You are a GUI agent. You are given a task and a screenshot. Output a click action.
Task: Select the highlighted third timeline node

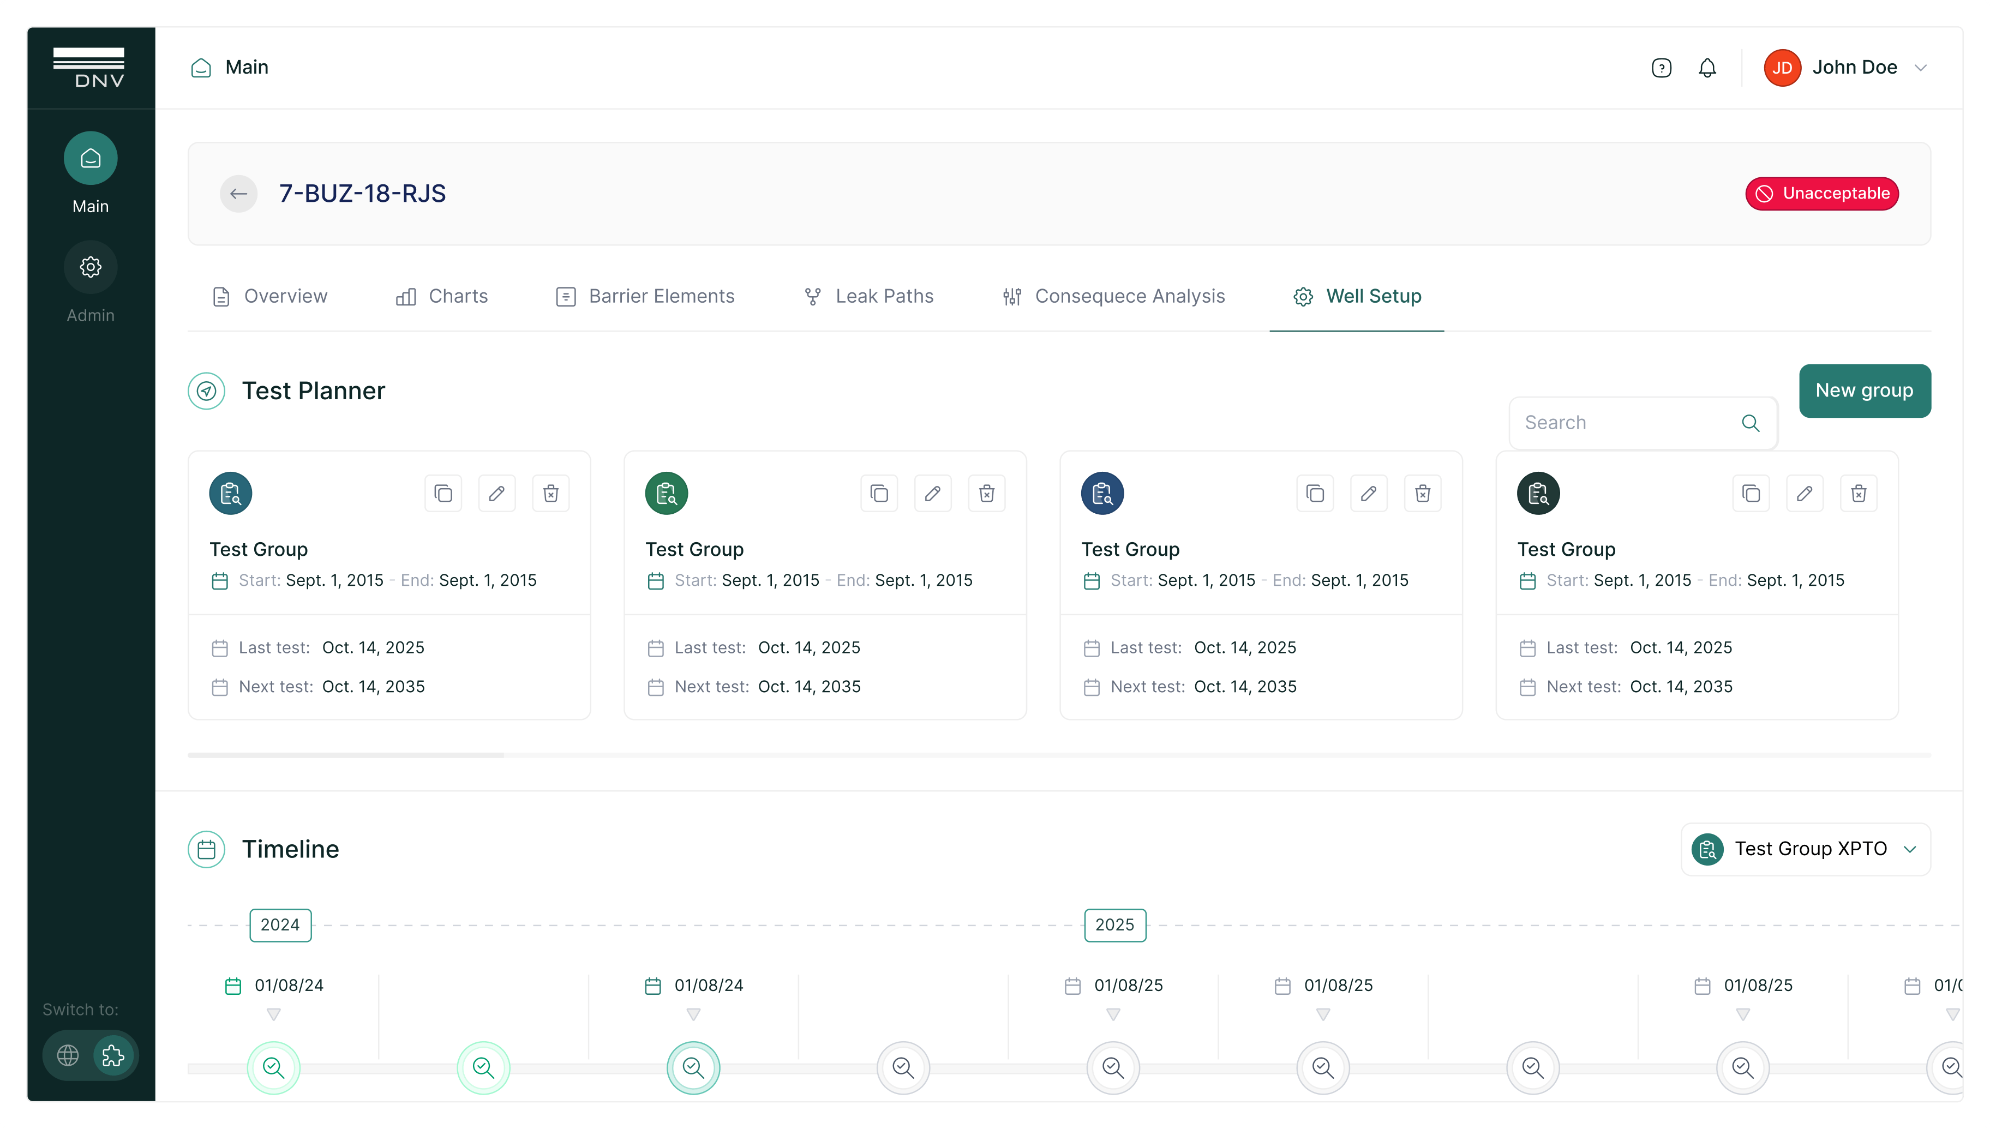(x=693, y=1068)
